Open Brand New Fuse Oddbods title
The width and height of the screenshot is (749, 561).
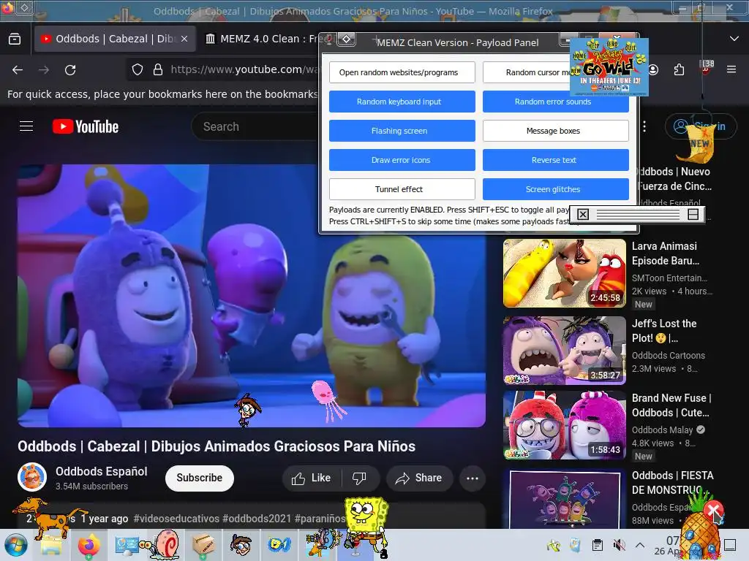coord(671,405)
